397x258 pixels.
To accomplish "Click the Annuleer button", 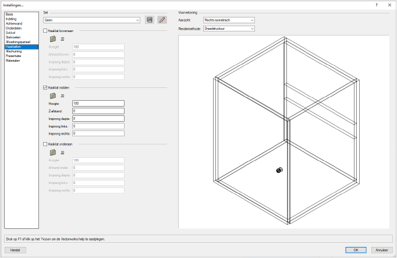I will click(382, 250).
